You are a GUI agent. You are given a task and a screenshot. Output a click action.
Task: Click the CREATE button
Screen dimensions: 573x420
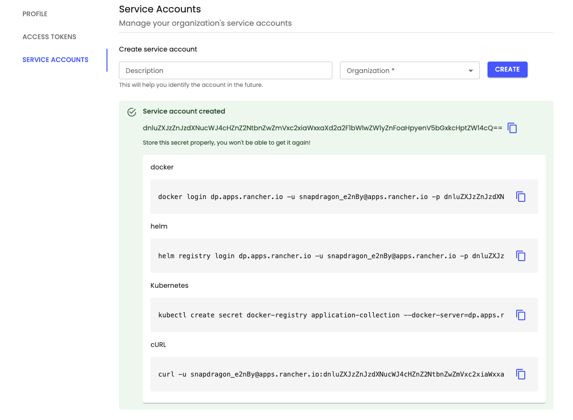coord(507,69)
